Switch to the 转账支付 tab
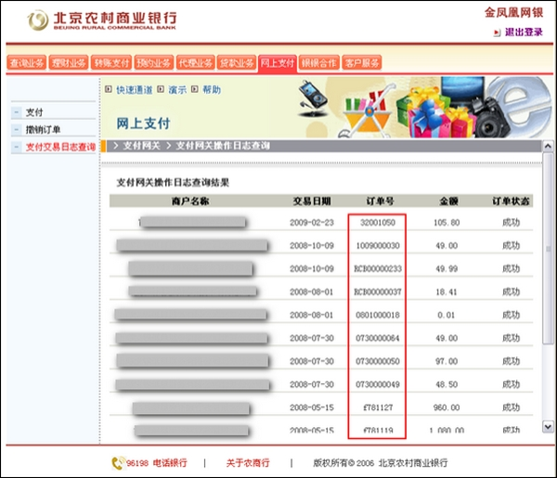This screenshot has height=478, width=557. tap(111, 63)
